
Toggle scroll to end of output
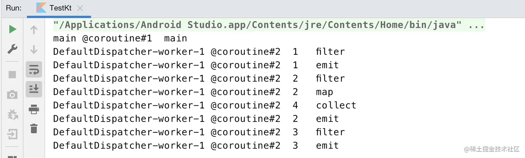34,89
